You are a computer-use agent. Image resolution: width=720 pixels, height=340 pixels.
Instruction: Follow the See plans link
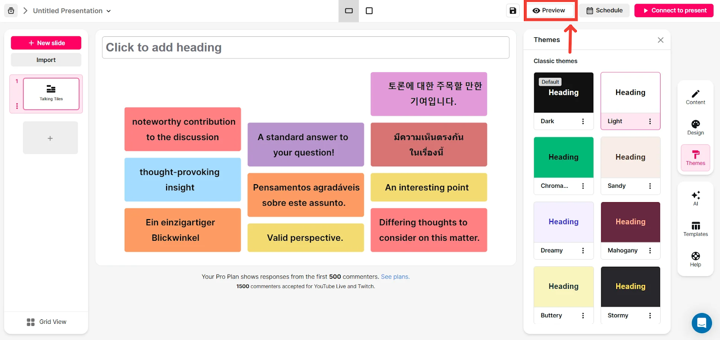[x=395, y=277]
